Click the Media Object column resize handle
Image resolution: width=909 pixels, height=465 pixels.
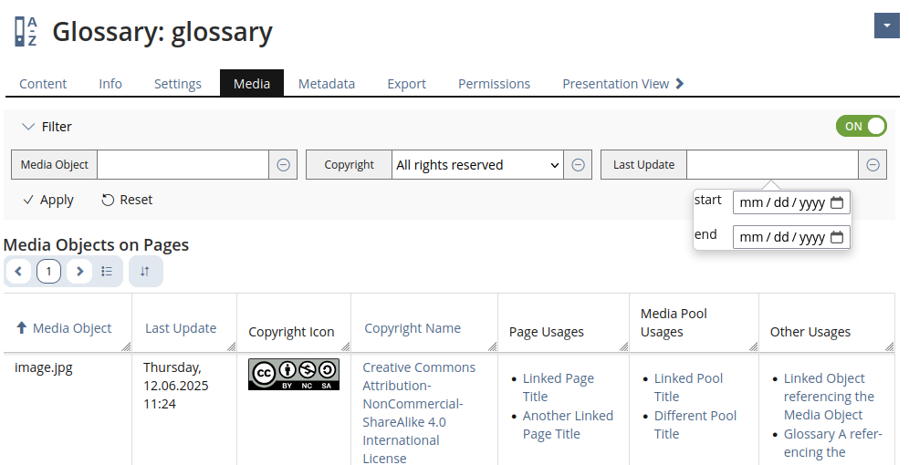point(126,346)
